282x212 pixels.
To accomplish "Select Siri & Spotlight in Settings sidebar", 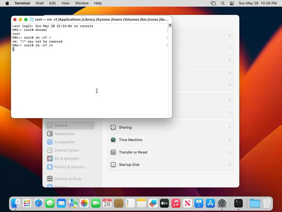I will pyautogui.click(x=70, y=159).
